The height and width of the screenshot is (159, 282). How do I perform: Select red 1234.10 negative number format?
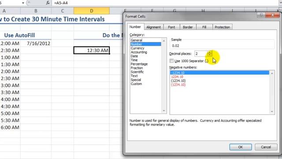[x=219, y=76]
